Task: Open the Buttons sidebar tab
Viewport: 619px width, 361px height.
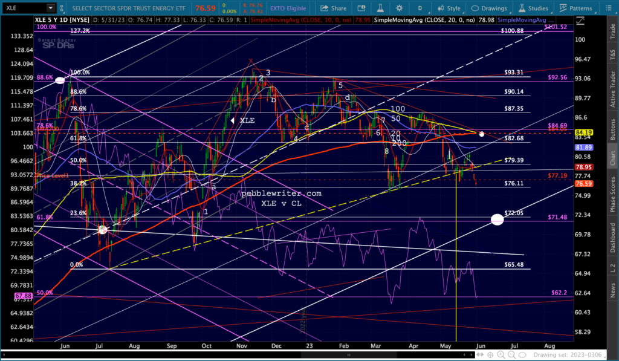Action: (613, 129)
